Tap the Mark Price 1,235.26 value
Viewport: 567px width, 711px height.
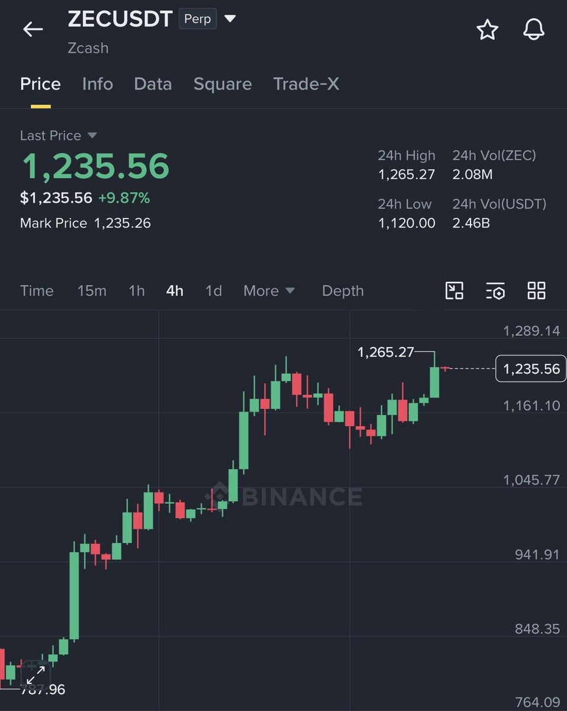[x=123, y=223]
